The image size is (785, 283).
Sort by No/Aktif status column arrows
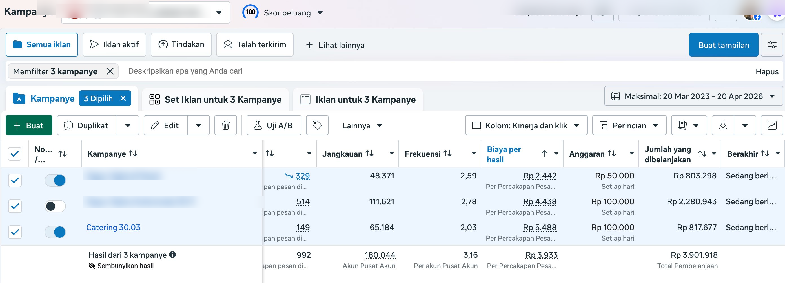(63, 154)
